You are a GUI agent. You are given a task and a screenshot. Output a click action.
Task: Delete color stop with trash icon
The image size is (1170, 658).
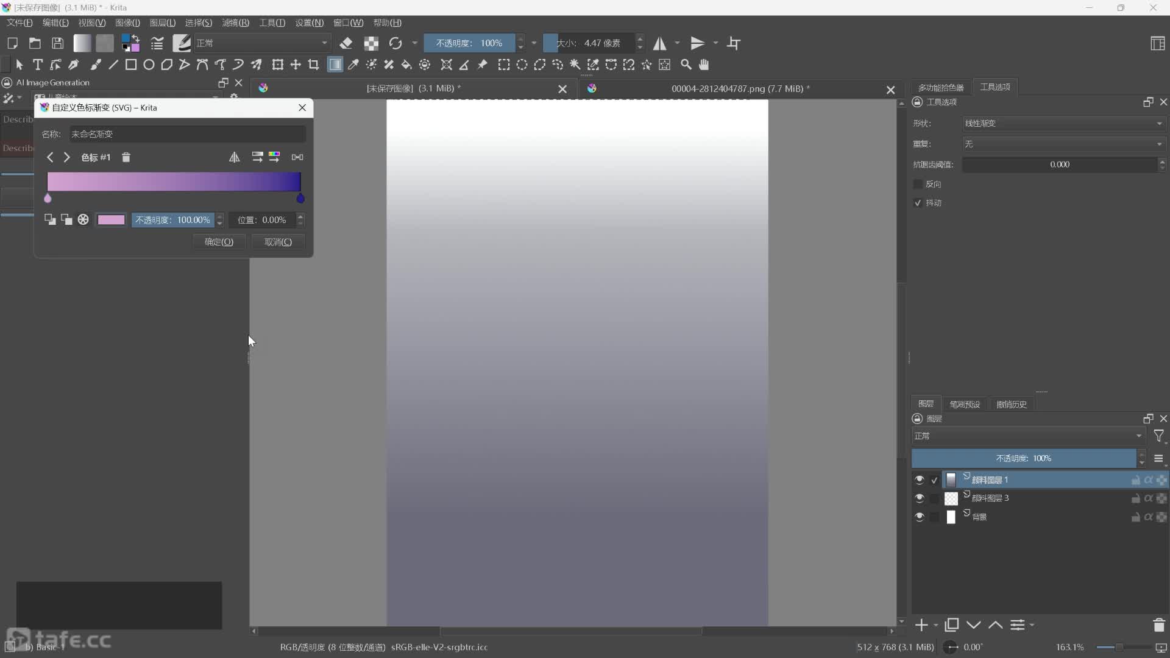126,157
